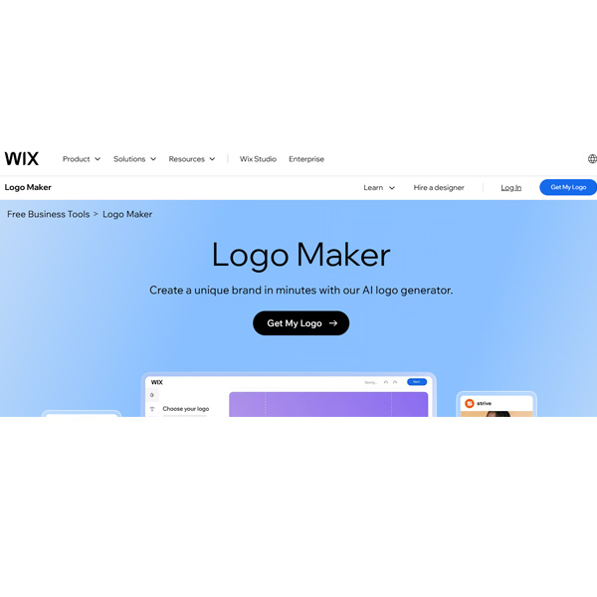Expand the Product dropdown menu
This screenshot has height=597, width=597.
pos(82,159)
